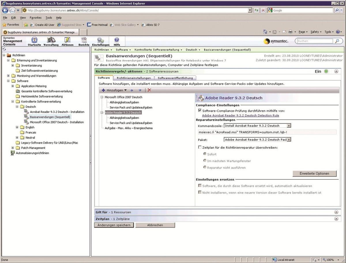Open the Create AD User favorites shortcut
The height and width of the screenshot is (263, 346).
tap(42, 25)
